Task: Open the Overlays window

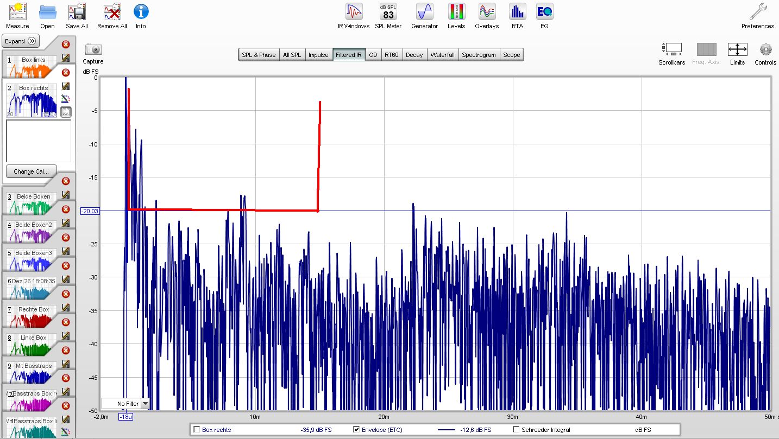Action: pyautogui.click(x=487, y=11)
